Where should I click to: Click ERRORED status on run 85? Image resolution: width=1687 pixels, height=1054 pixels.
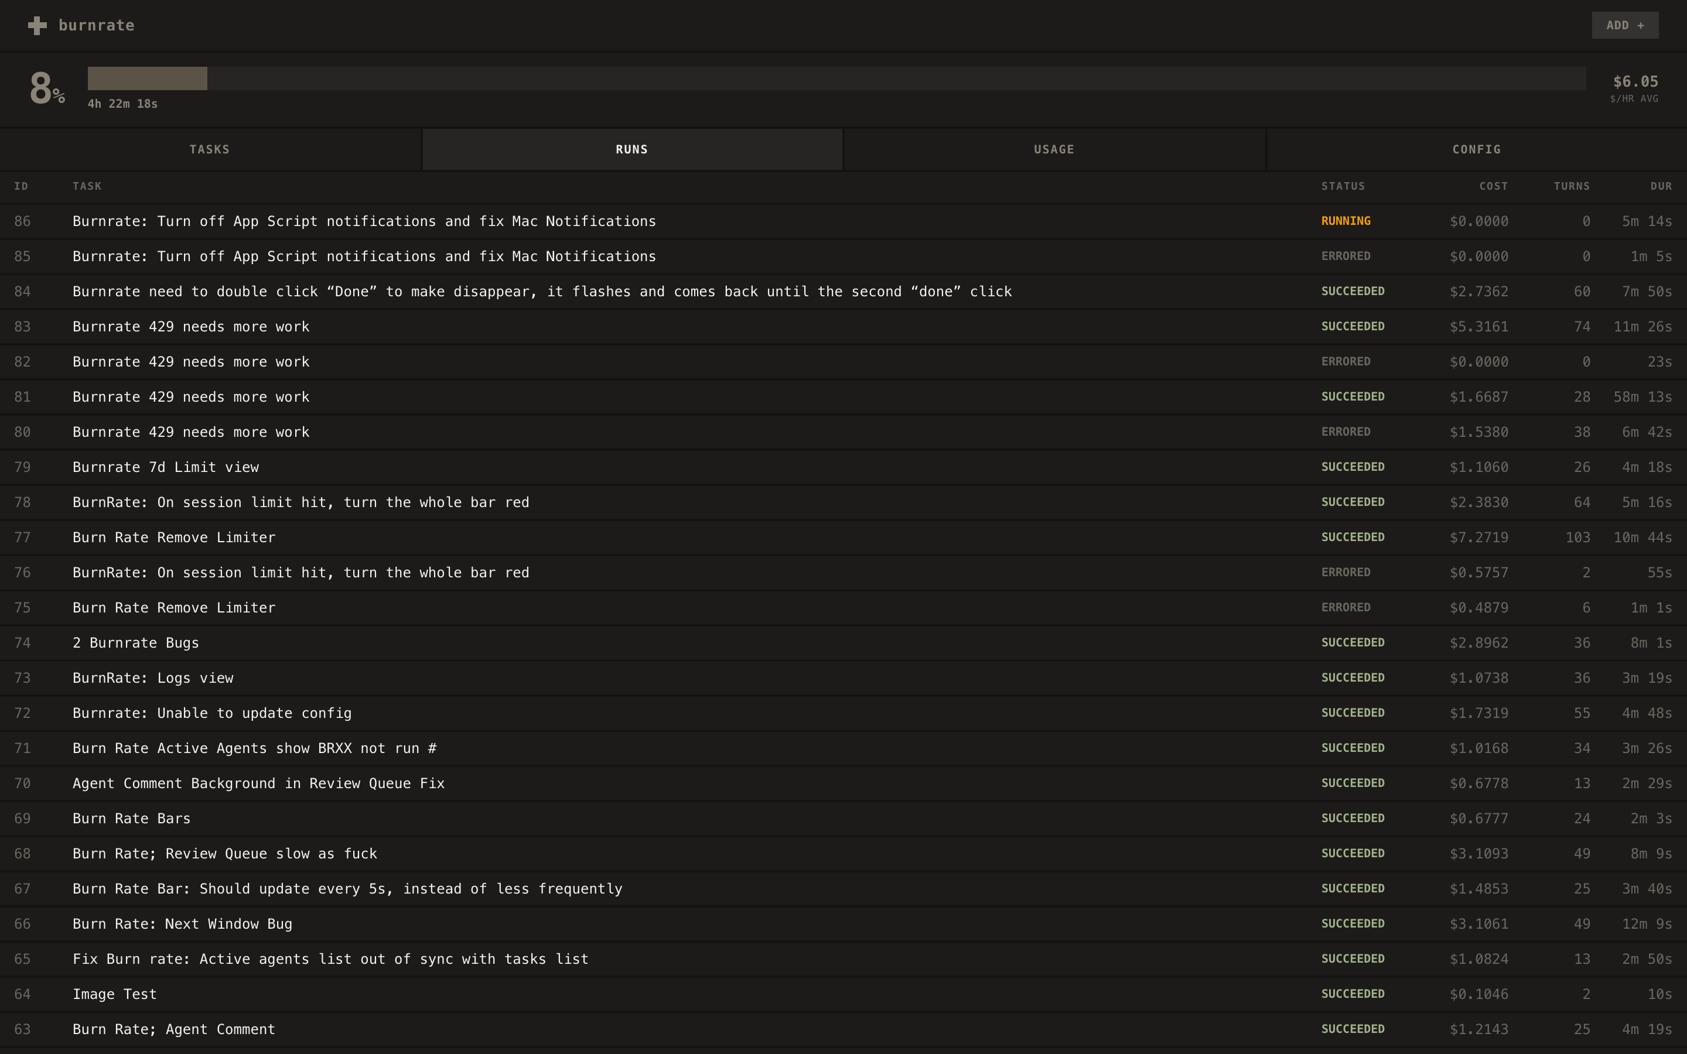point(1346,256)
